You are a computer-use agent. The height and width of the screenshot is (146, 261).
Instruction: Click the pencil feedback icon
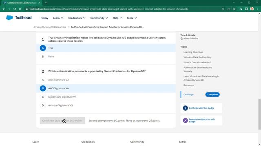click(185, 120)
